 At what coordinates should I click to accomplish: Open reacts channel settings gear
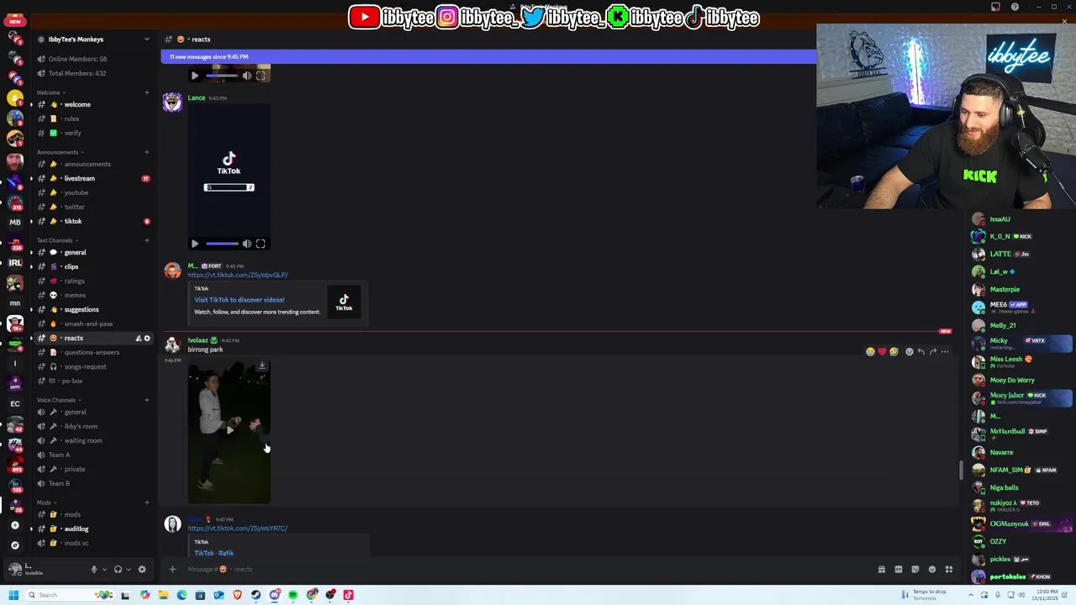pyautogui.click(x=147, y=338)
